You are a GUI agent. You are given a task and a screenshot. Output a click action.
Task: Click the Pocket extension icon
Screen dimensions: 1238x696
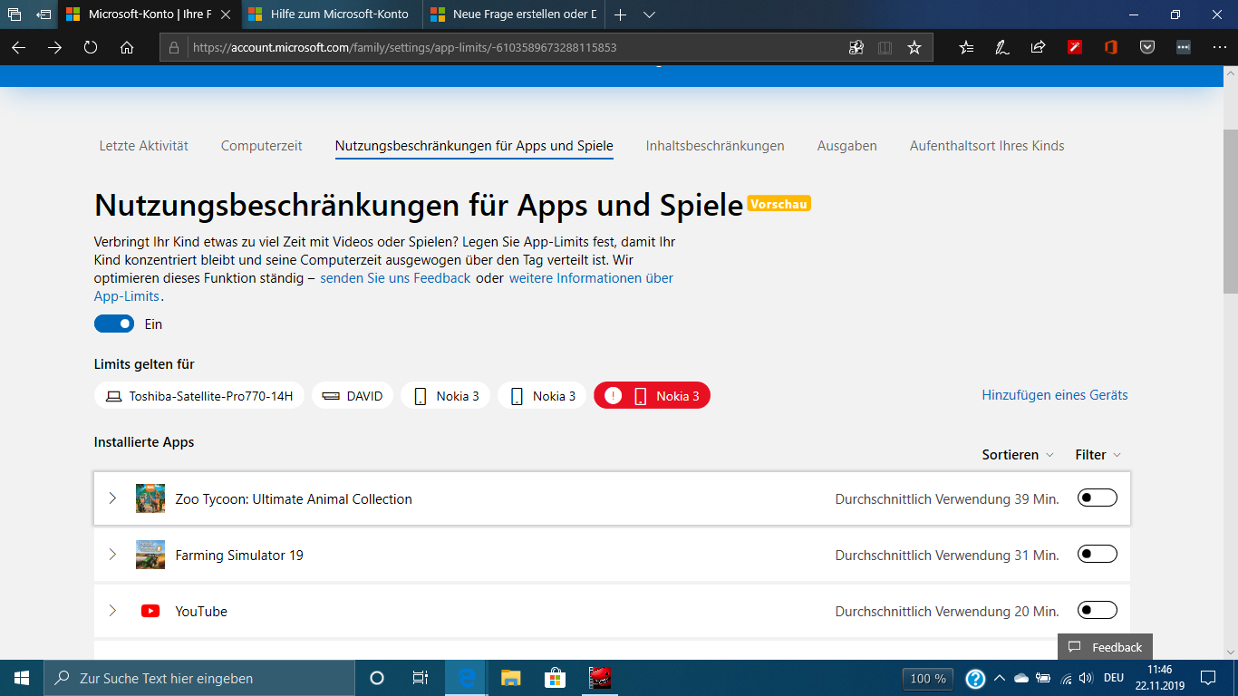1147,47
